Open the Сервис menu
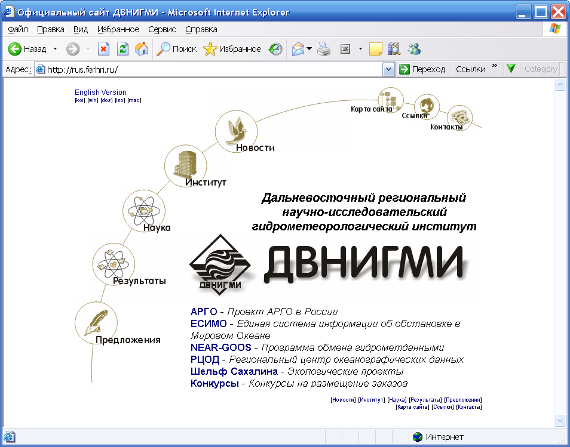Screen dimensions: 570x447 click(x=162, y=29)
